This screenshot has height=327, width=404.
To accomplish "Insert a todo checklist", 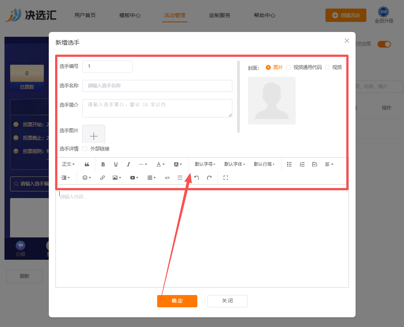I will point(315,164).
